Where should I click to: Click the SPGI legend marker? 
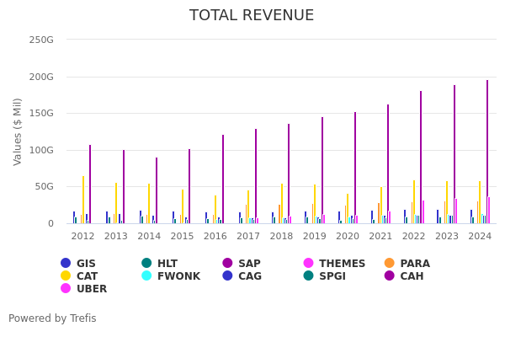[308, 276]
